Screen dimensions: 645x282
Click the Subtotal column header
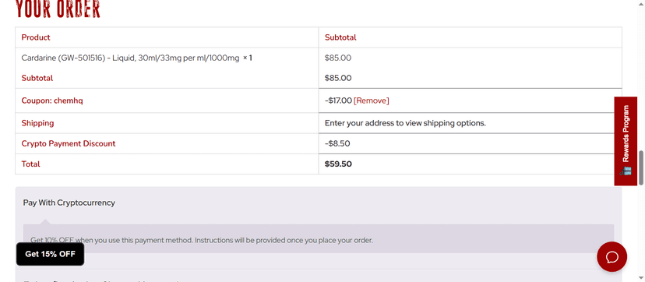(x=340, y=37)
